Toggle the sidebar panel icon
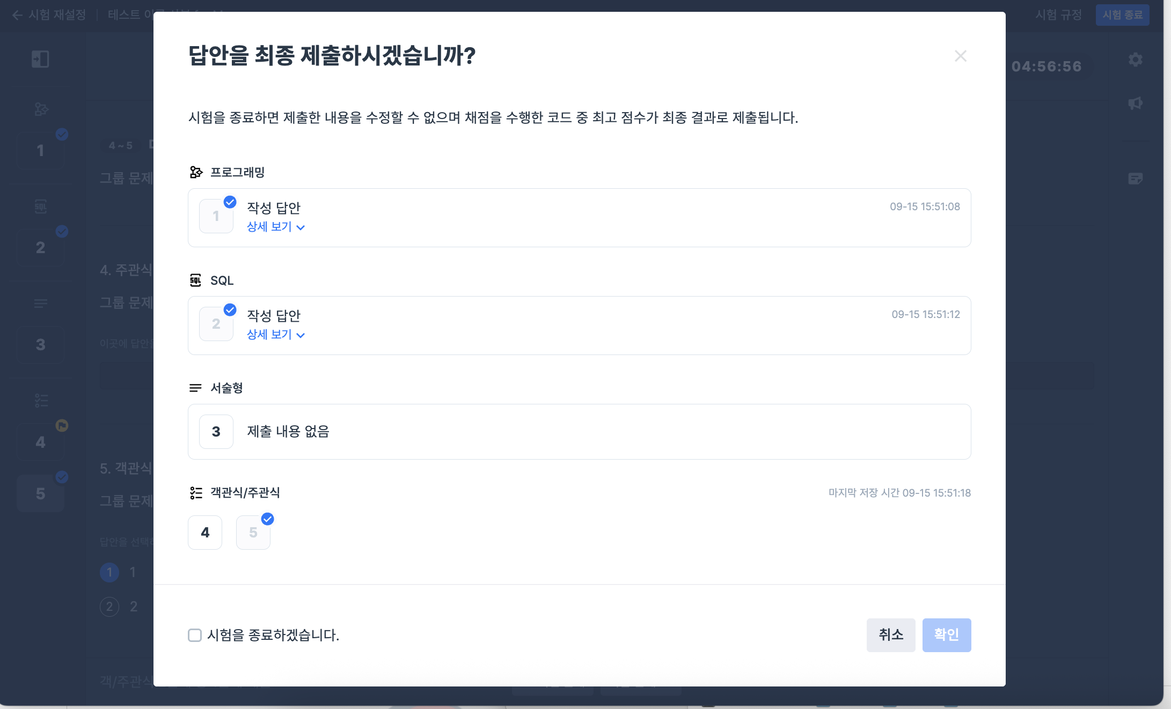Viewport: 1171px width, 709px height. [x=40, y=59]
